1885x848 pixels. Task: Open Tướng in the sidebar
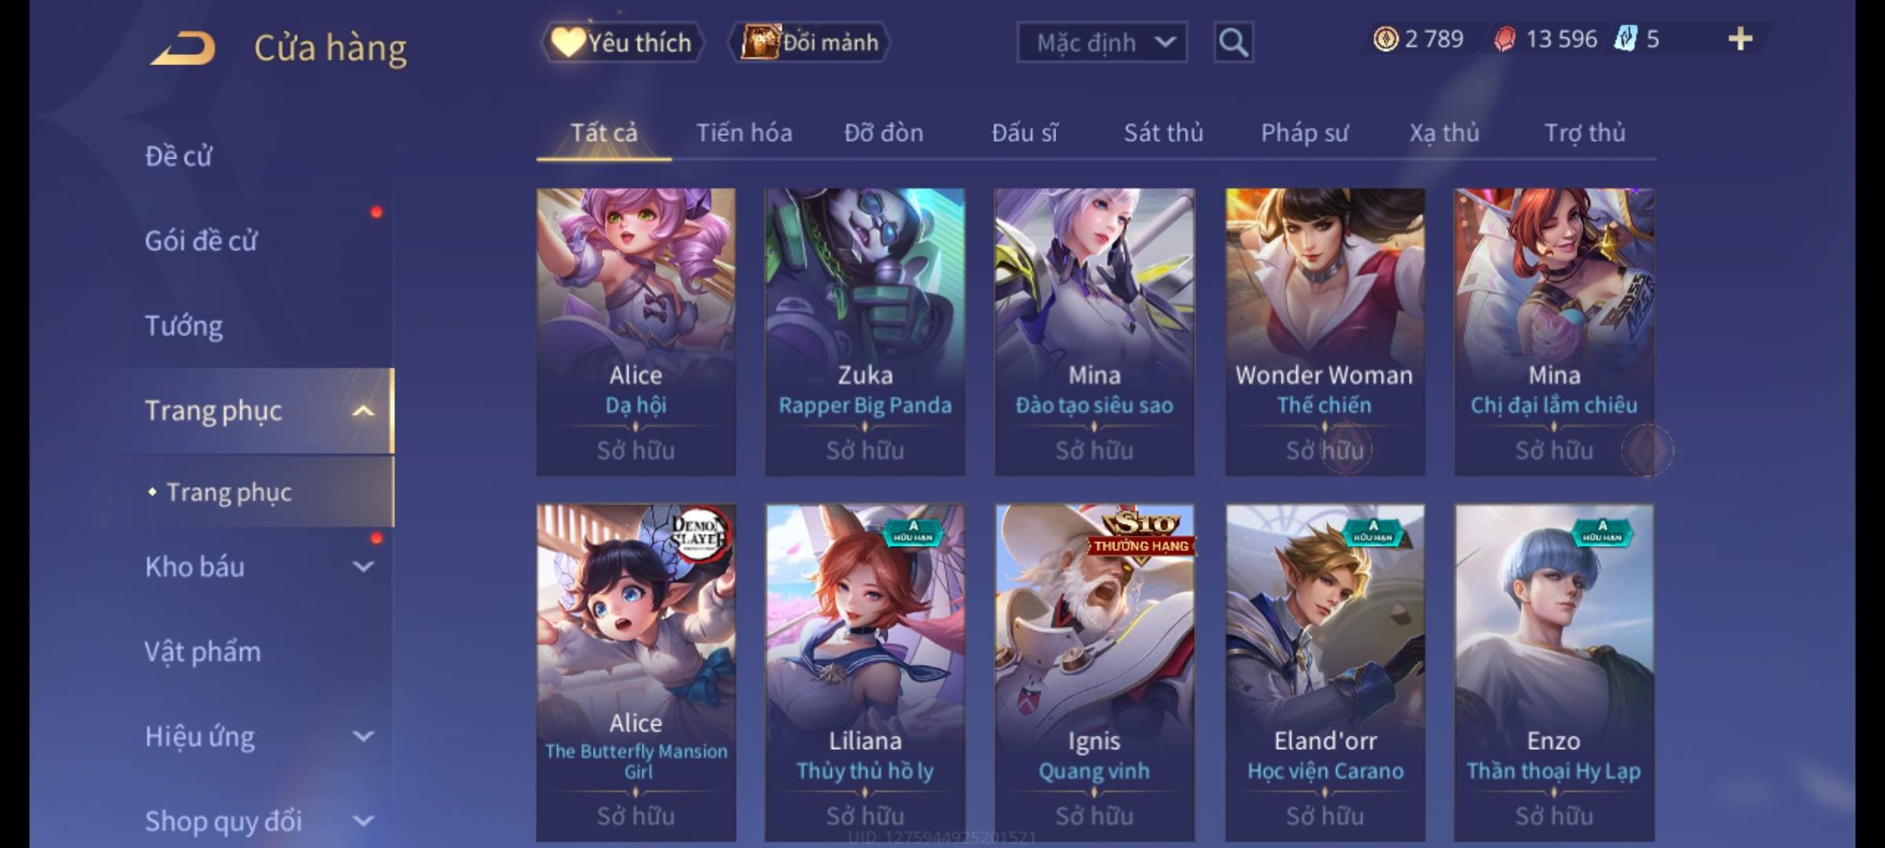pyautogui.click(x=184, y=326)
